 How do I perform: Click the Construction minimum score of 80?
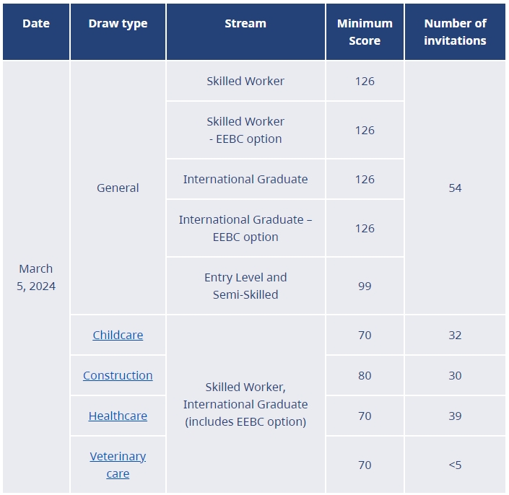point(365,375)
